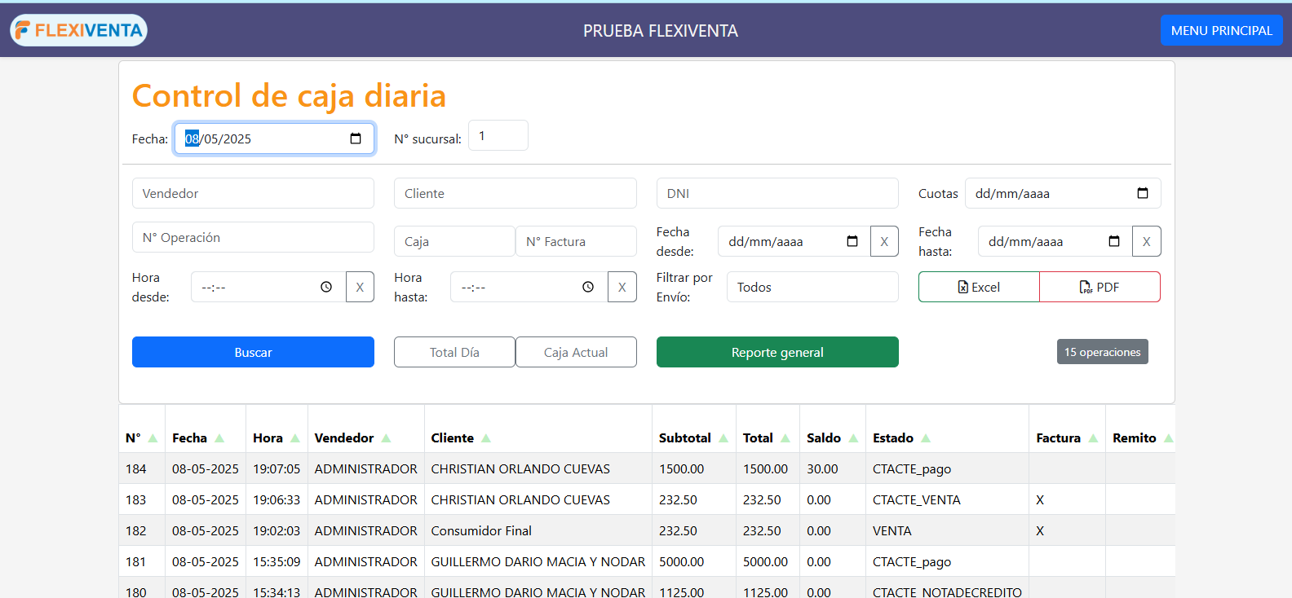The image size is (1292, 598).
Task: Open the Filtrar por Envío dropdown
Action: point(812,287)
